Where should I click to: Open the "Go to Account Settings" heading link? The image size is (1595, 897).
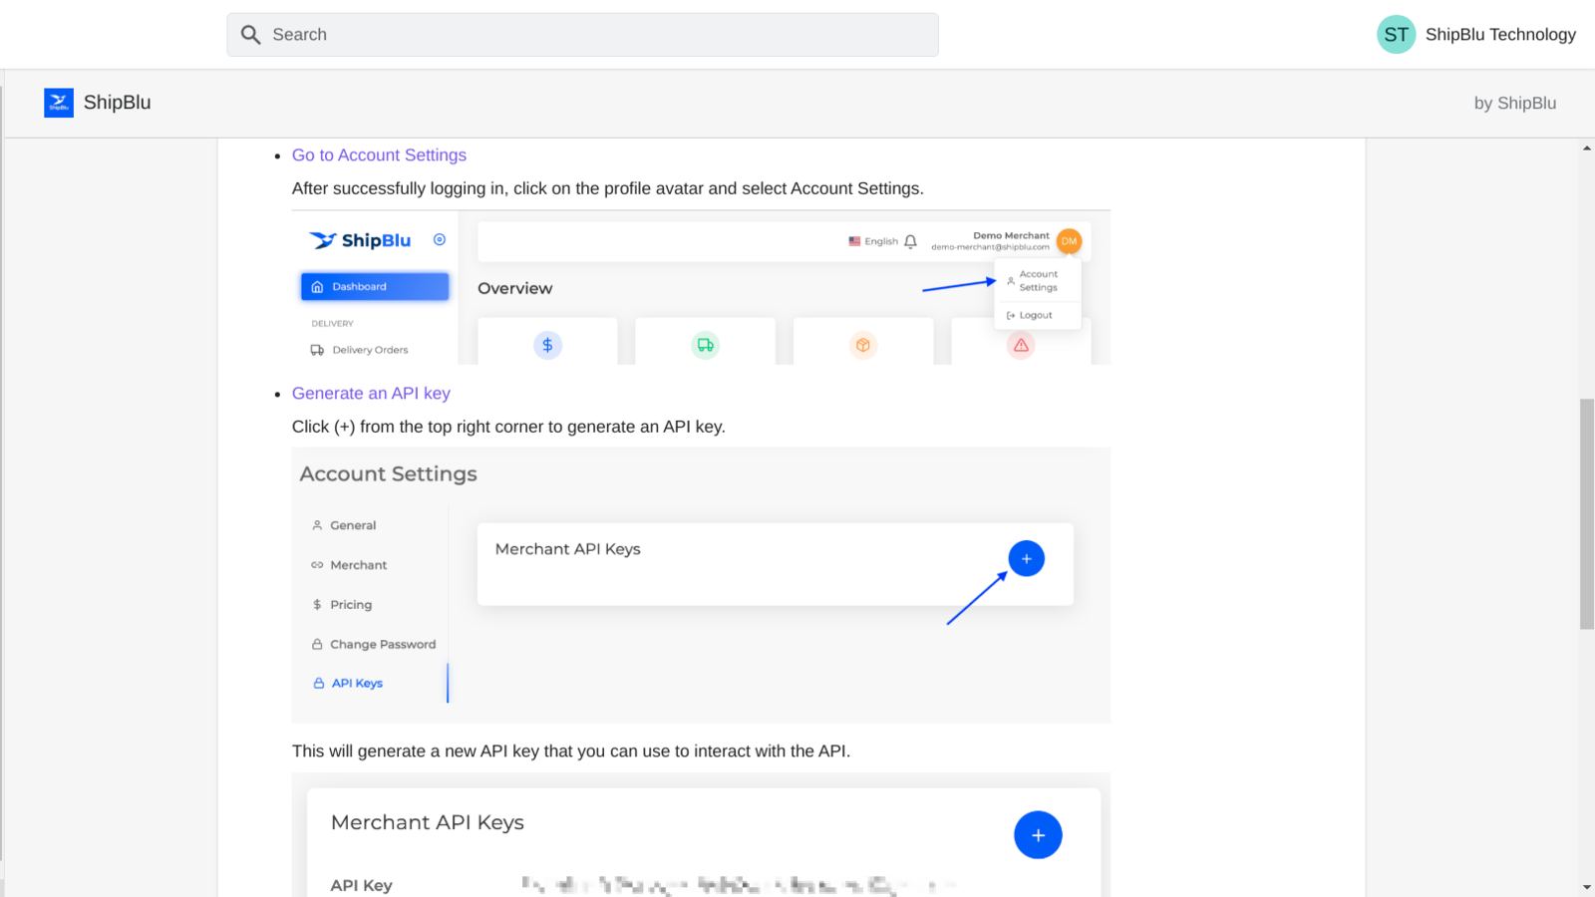point(379,155)
